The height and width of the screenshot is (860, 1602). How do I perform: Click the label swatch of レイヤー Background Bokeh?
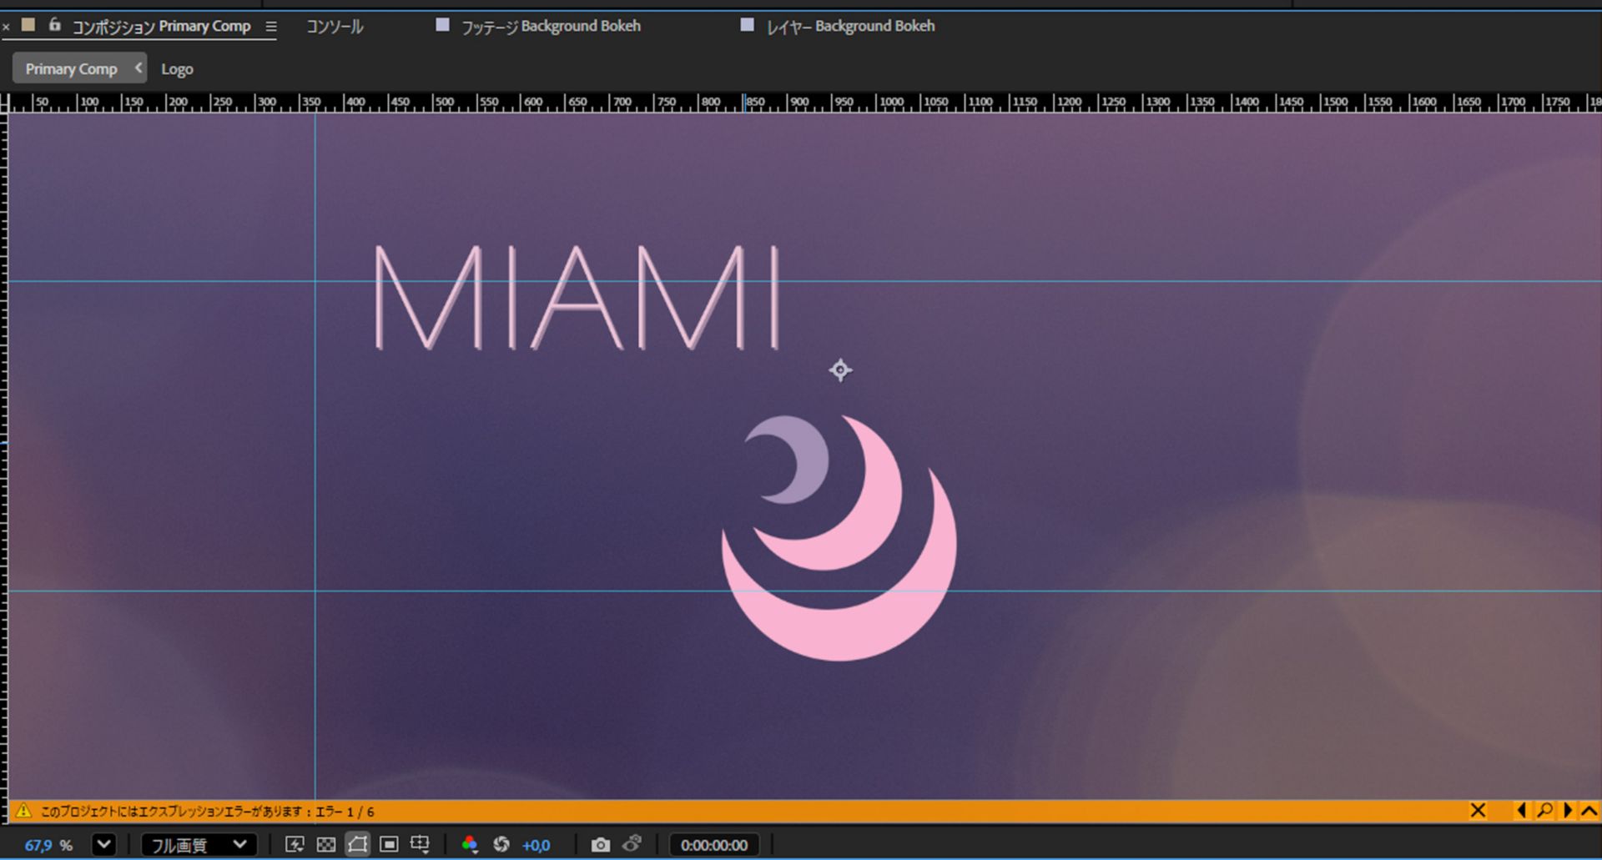tap(747, 25)
